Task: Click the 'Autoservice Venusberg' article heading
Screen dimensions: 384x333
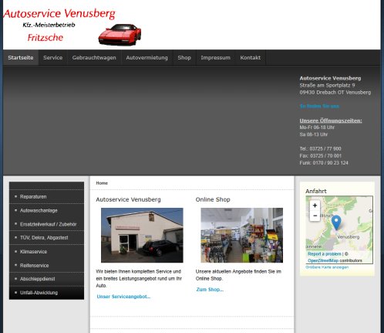Action: pos(128,199)
